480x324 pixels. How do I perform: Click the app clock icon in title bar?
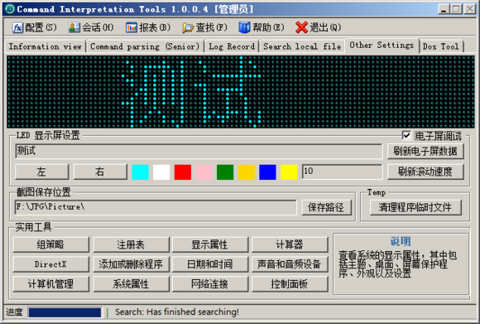pos(10,9)
